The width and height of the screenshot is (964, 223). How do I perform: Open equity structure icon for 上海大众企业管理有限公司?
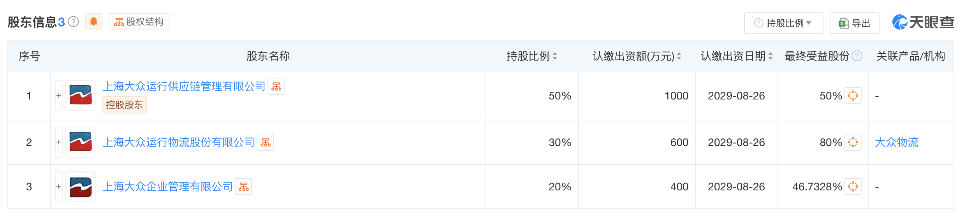[x=243, y=186]
